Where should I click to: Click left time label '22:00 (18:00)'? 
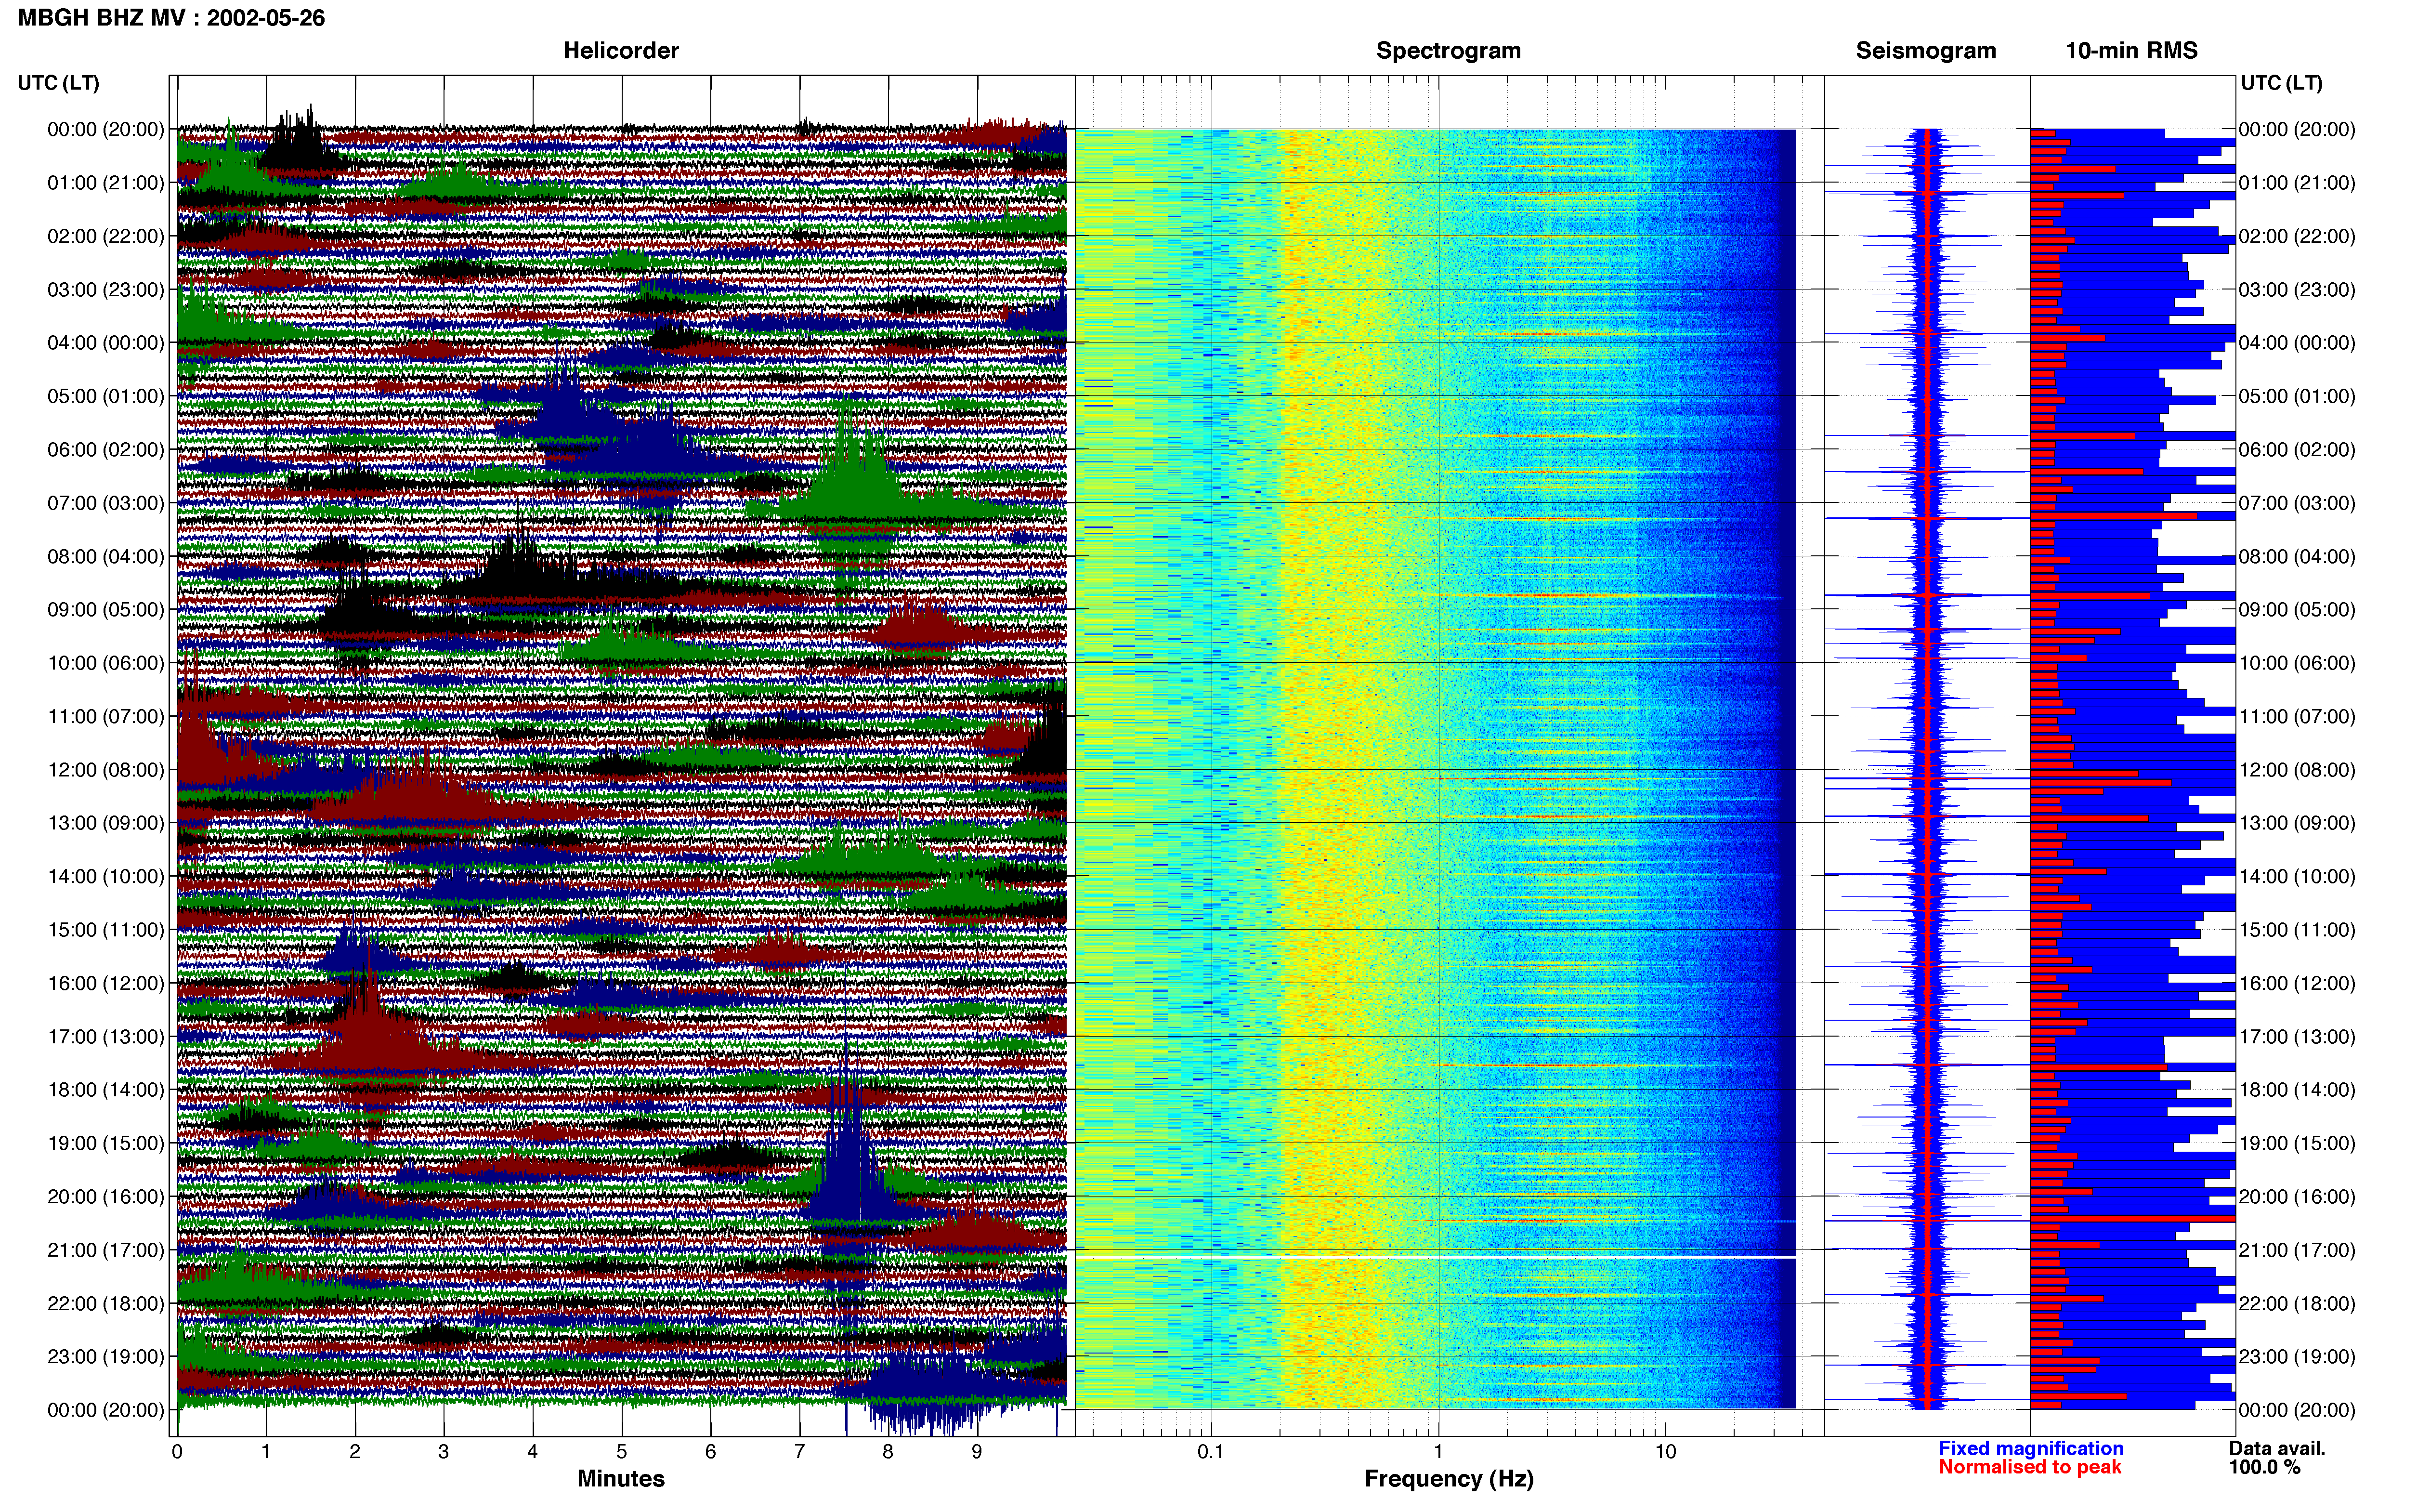pos(106,1303)
